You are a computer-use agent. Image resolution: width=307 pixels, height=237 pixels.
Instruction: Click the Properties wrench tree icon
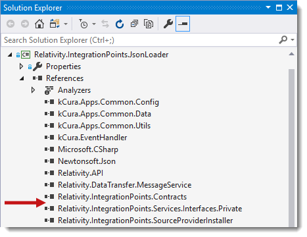[37, 66]
